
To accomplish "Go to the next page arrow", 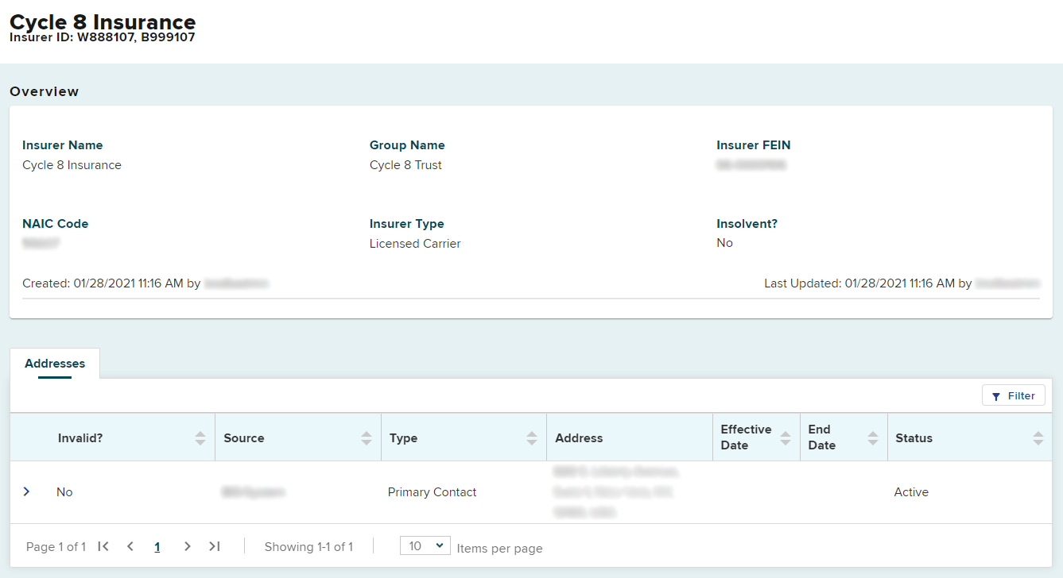I will point(188,546).
